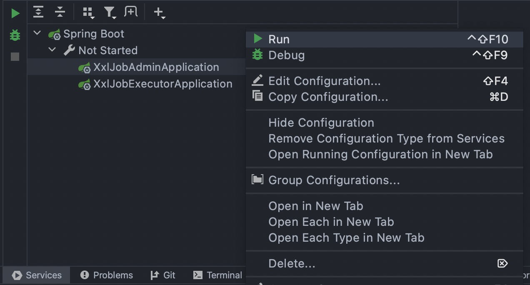Open the Terminal tool window tab

pyautogui.click(x=218, y=275)
